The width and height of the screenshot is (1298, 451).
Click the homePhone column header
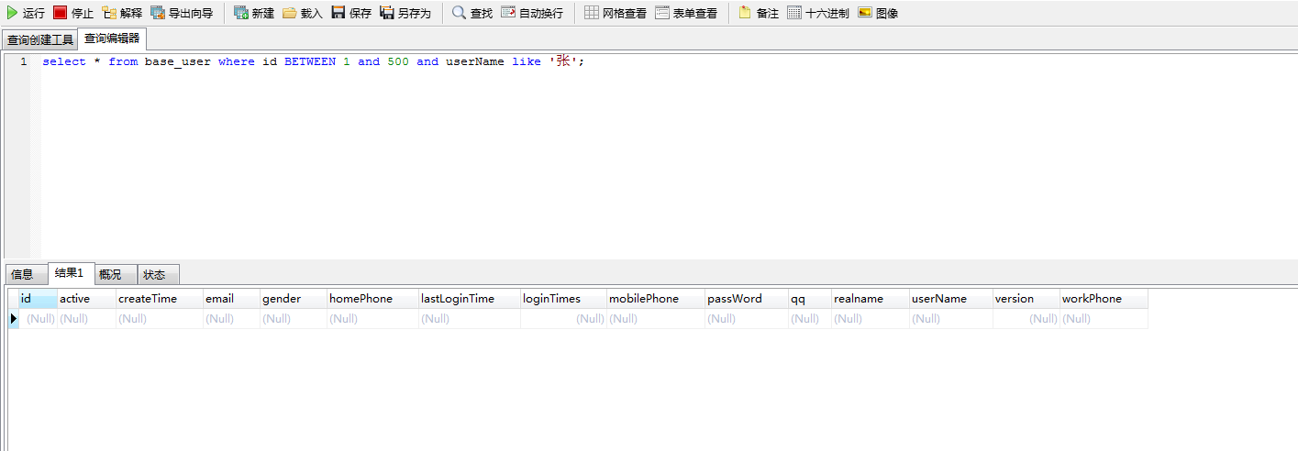click(x=373, y=299)
